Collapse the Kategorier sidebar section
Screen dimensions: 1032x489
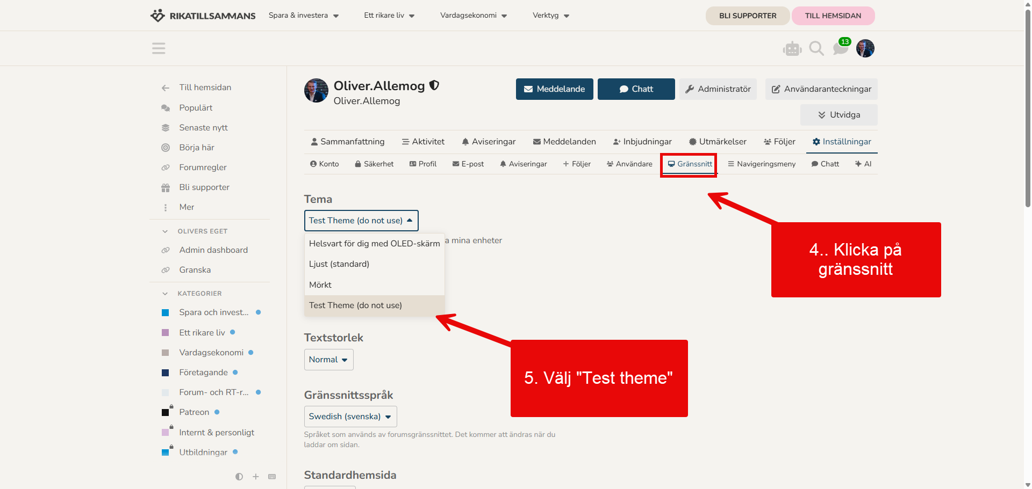click(x=165, y=294)
